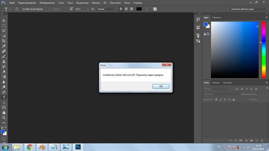Toggle text orientation in options bar
The width and height of the screenshot is (269, 151).
click(16, 9)
